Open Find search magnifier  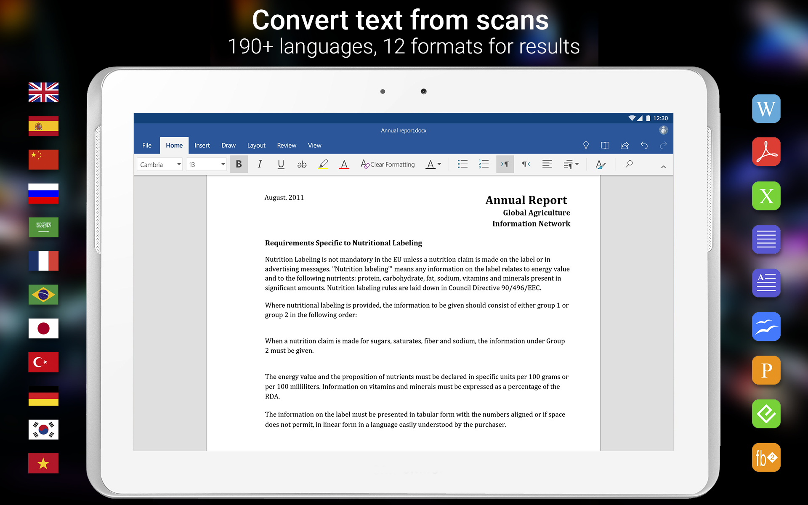coord(629,164)
